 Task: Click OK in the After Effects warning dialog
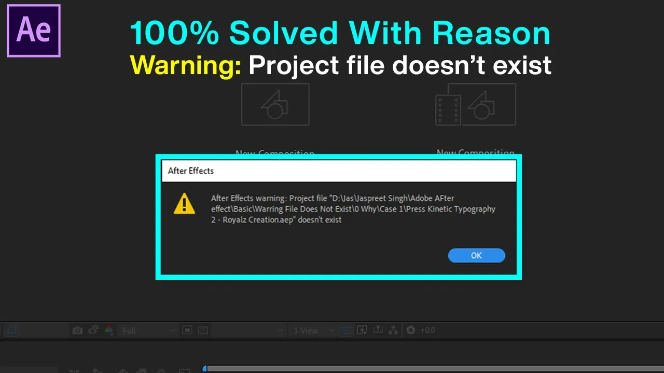(x=476, y=255)
